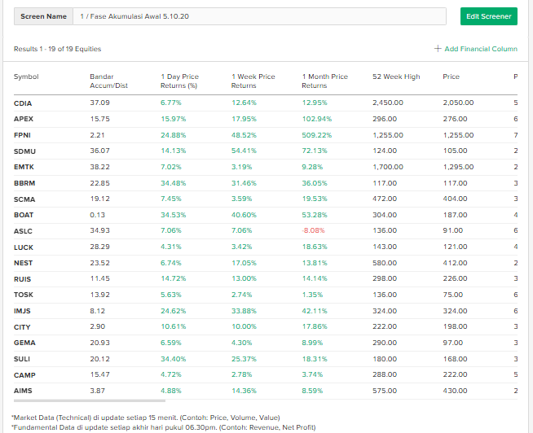Sort by 1 Day Price Returns header

coord(179,81)
